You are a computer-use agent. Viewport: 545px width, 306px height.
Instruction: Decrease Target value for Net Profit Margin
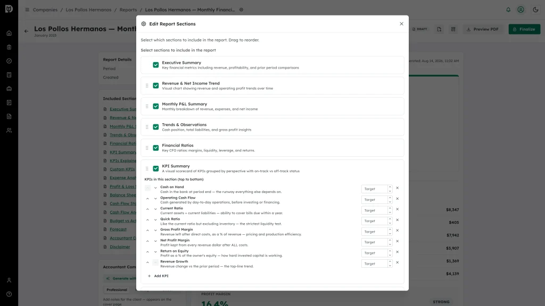coord(390,244)
